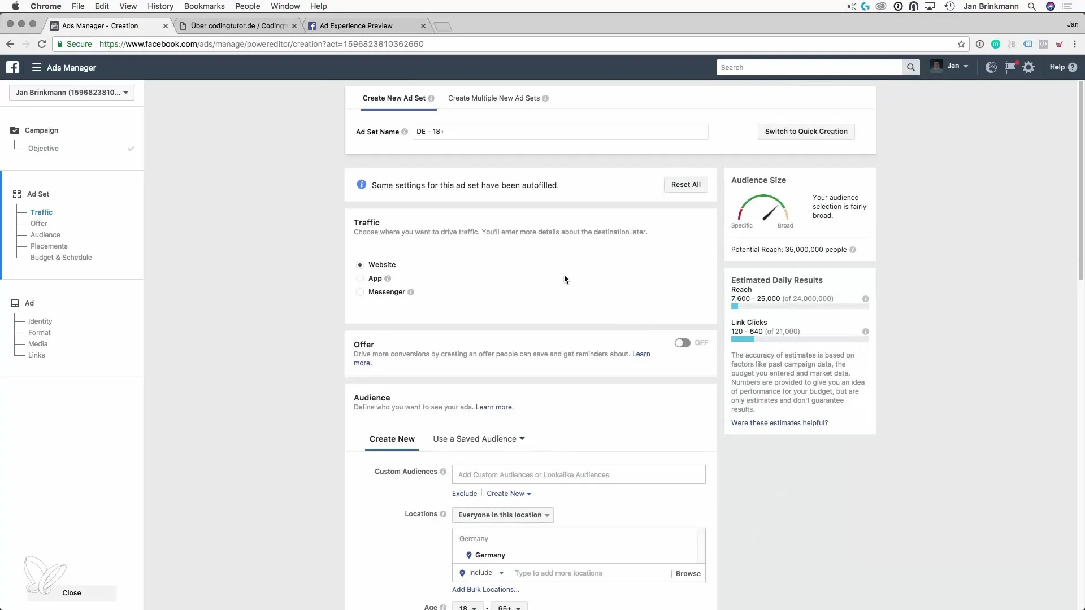Click the Custom Audiences input field

578,475
